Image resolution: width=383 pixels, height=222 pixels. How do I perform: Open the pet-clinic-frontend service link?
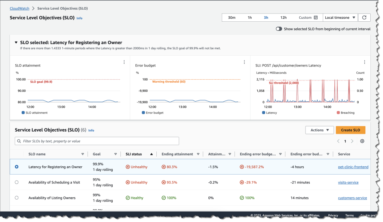(353, 167)
